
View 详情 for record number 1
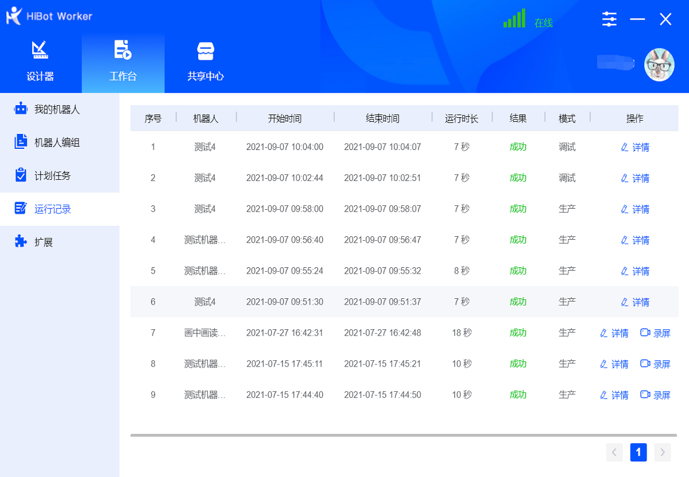coord(635,147)
